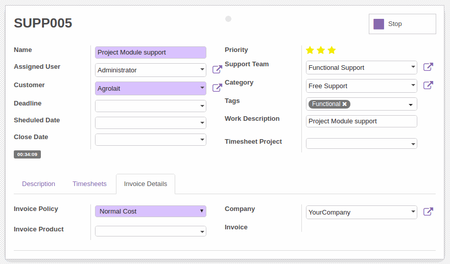Click the Work Description input field
The height and width of the screenshot is (264, 450).
361,121
